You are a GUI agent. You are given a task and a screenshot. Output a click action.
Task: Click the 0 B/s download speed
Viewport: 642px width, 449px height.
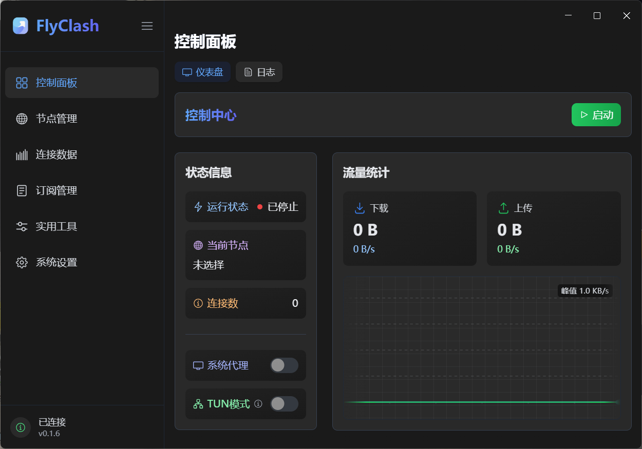coord(364,249)
